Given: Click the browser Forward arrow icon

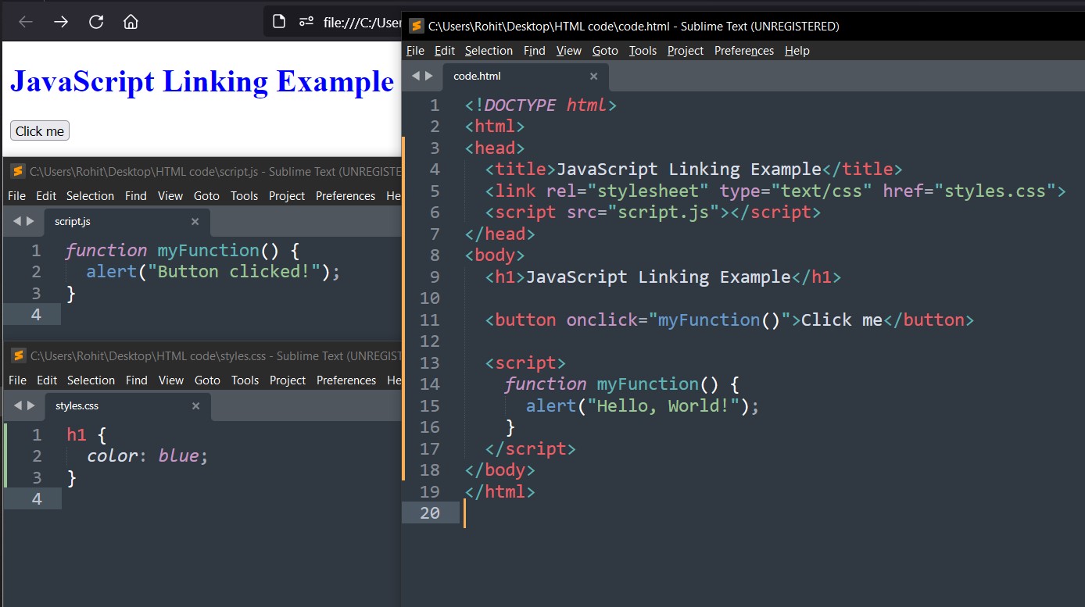Looking at the screenshot, I should point(60,22).
